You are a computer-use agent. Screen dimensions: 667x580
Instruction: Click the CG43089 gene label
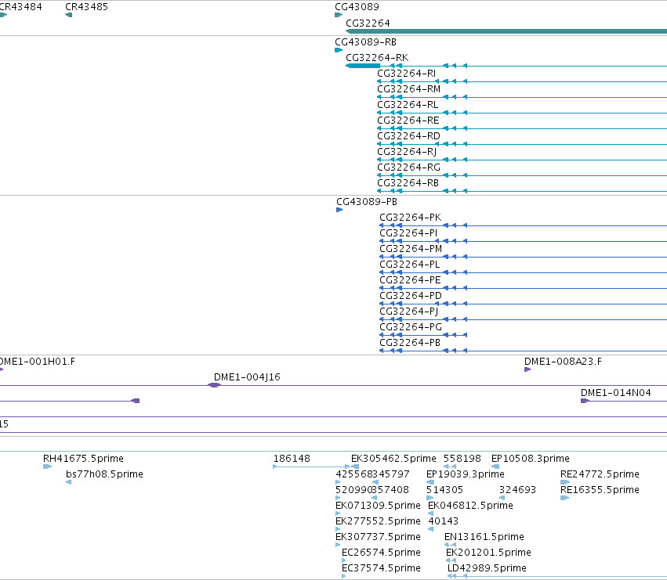pos(357,7)
